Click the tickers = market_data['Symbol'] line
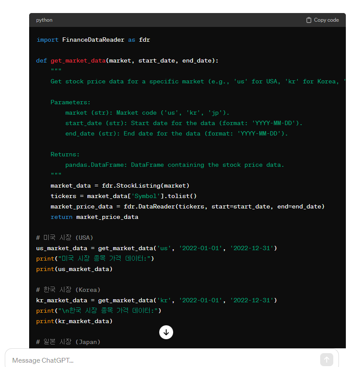355x367 pixels. tap(124, 196)
